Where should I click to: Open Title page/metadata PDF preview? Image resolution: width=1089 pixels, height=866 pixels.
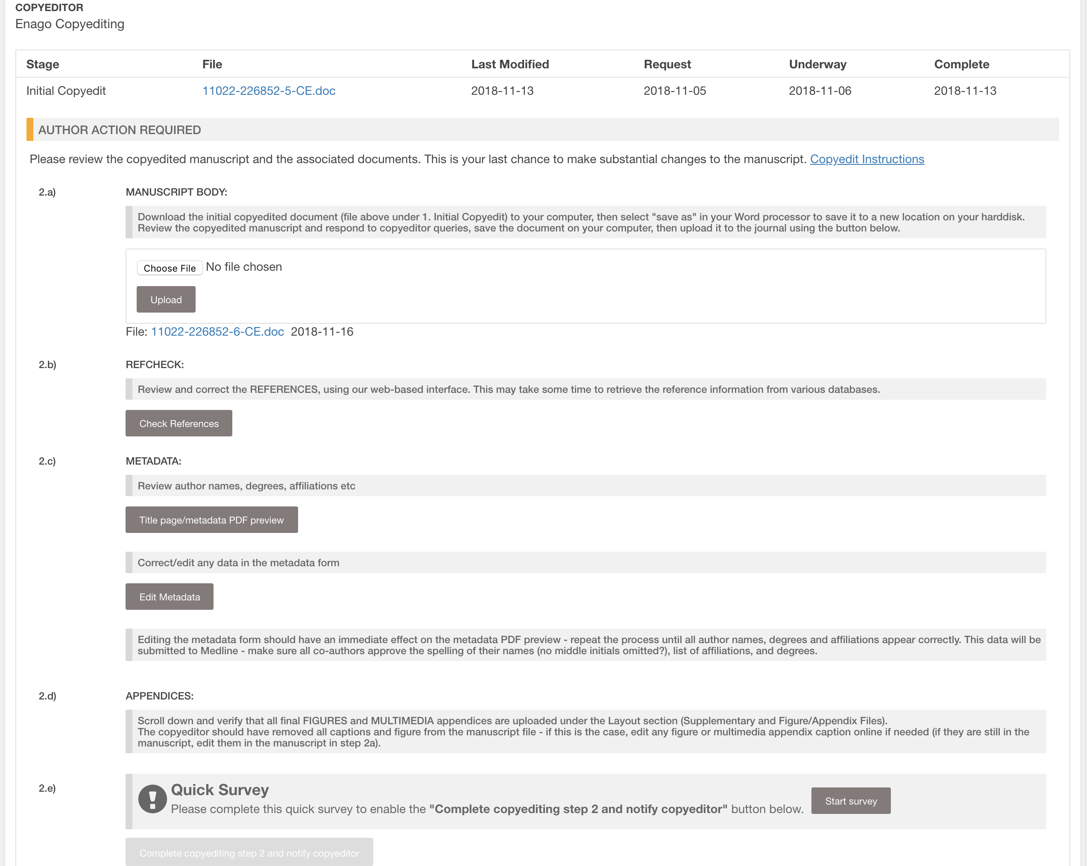tap(211, 520)
